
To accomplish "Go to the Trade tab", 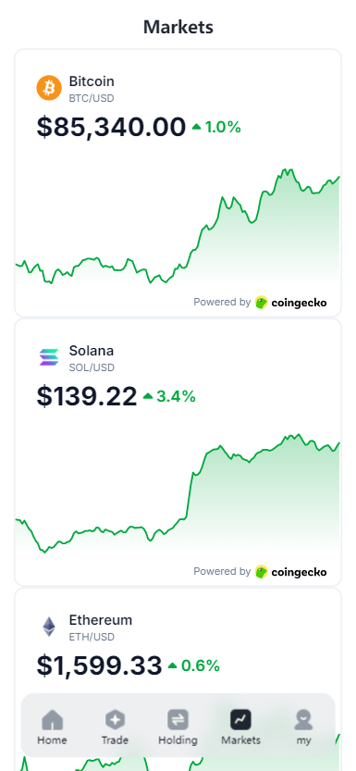I will [x=115, y=727].
